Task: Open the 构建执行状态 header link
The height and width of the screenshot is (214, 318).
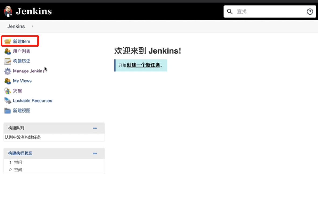Action: pyautogui.click(x=20, y=153)
